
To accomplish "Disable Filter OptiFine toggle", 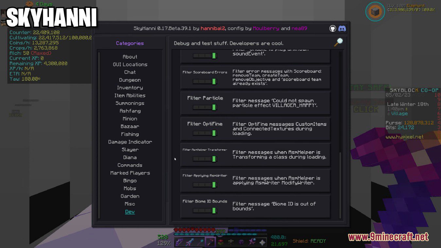I will click(x=205, y=133).
